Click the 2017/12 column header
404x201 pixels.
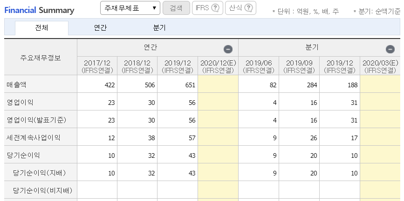(97, 66)
